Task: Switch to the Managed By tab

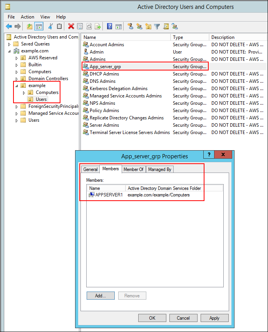Action: (x=160, y=169)
